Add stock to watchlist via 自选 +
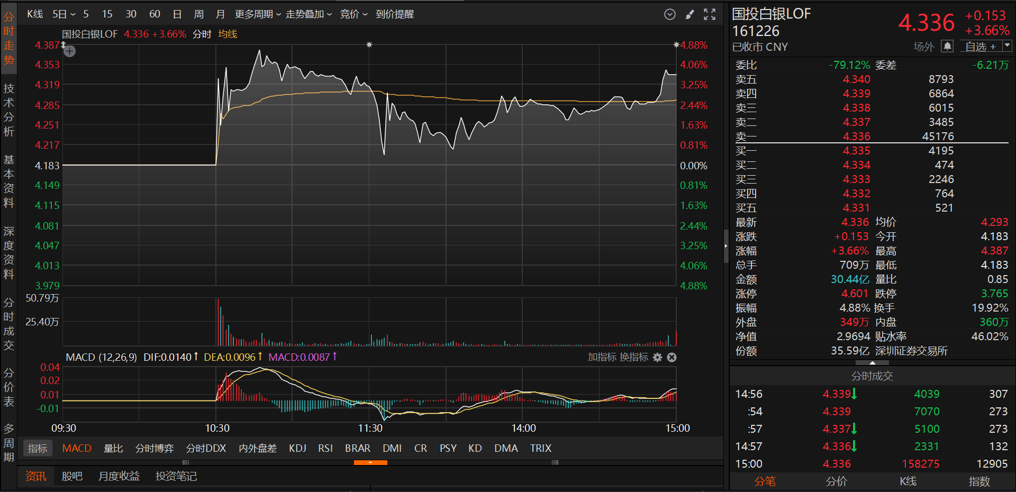 tap(980, 47)
